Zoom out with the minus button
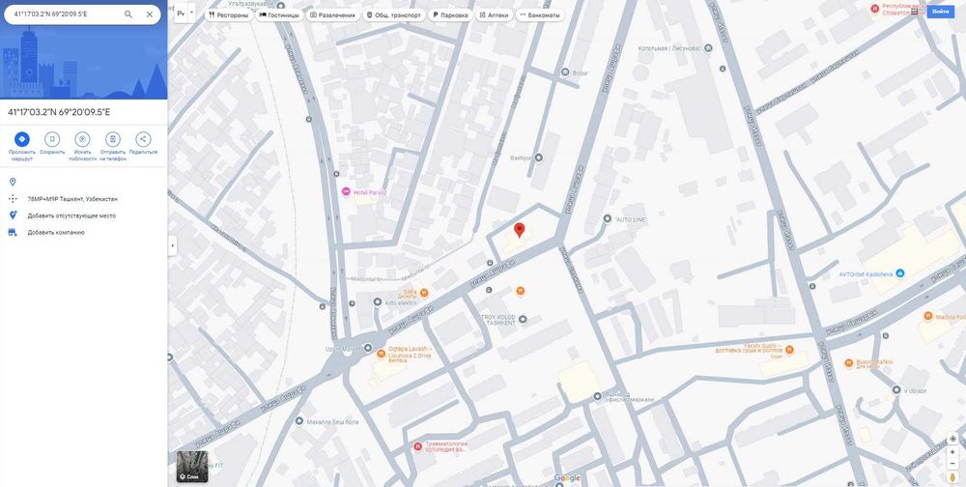Image resolution: width=966 pixels, height=487 pixels. tap(953, 464)
